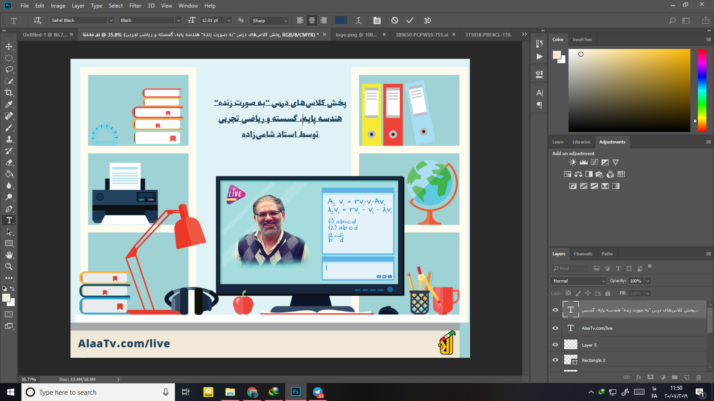Switch to Paths tab
This screenshot has width=714, height=401.
click(607, 254)
